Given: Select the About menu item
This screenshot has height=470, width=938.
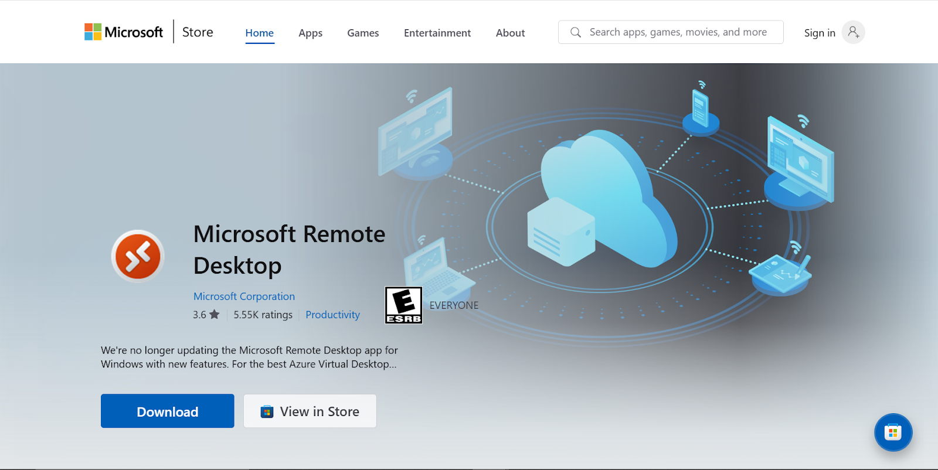Looking at the screenshot, I should [x=510, y=33].
